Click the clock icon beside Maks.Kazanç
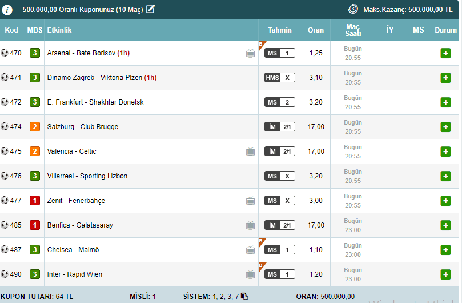The width and height of the screenshot is (462, 303). click(353, 9)
